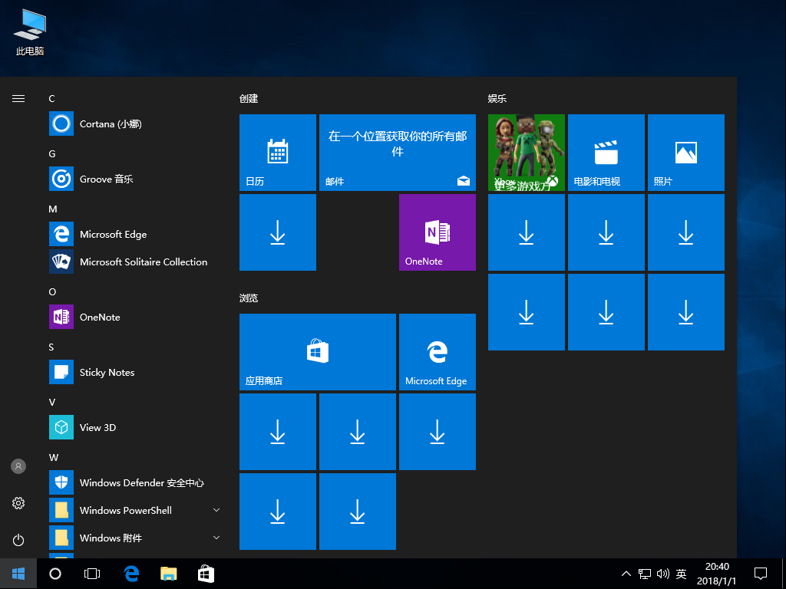
Task: Select the 此电脑 desktop icon
Action: click(30, 33)
